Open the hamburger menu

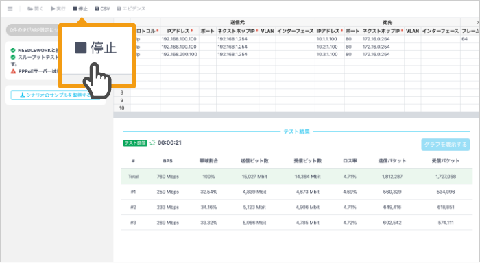10,9
